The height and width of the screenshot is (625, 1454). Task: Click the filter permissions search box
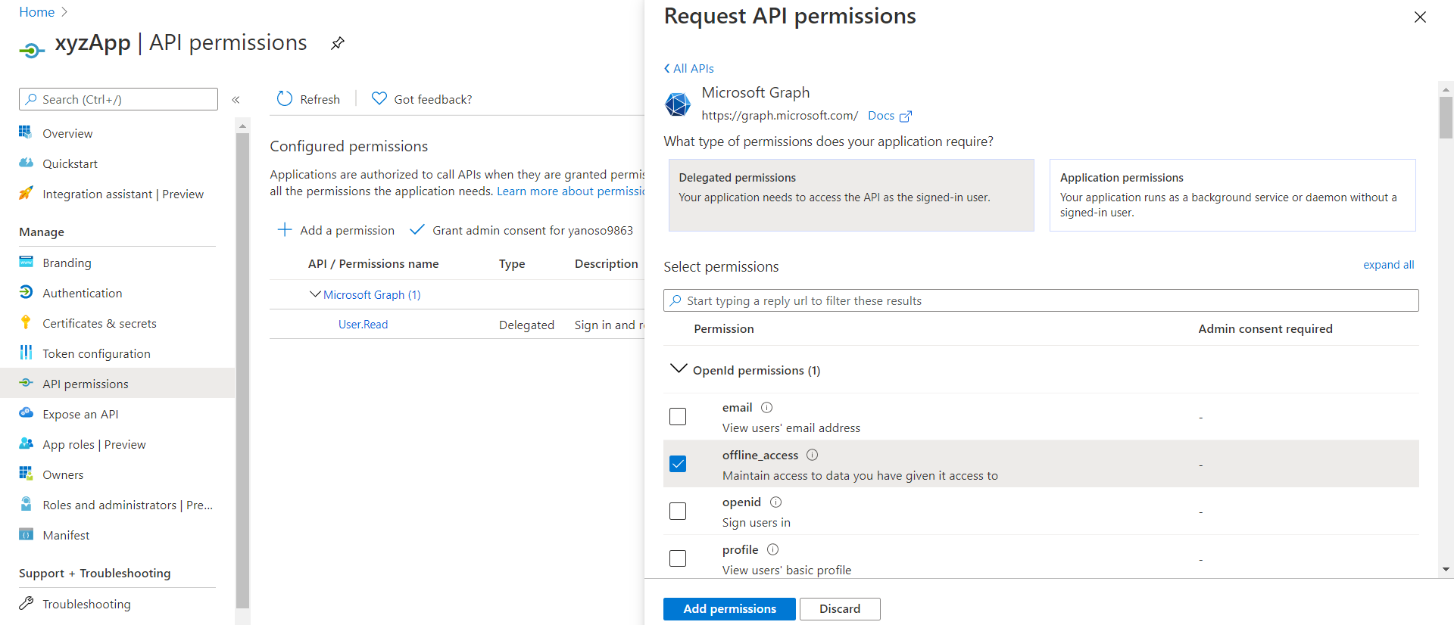pos(1041,300)
